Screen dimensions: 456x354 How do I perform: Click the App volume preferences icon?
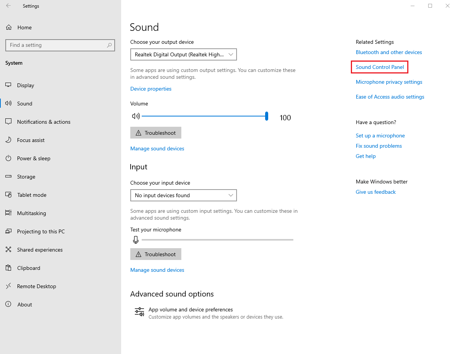click(x=139, y=312)
